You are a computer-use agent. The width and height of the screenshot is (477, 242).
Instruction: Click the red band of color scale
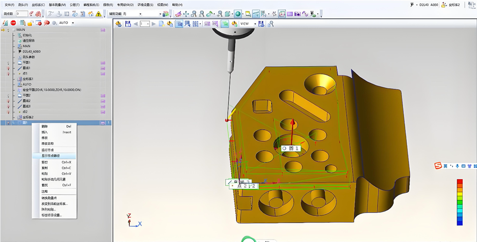tap(460, 182)
